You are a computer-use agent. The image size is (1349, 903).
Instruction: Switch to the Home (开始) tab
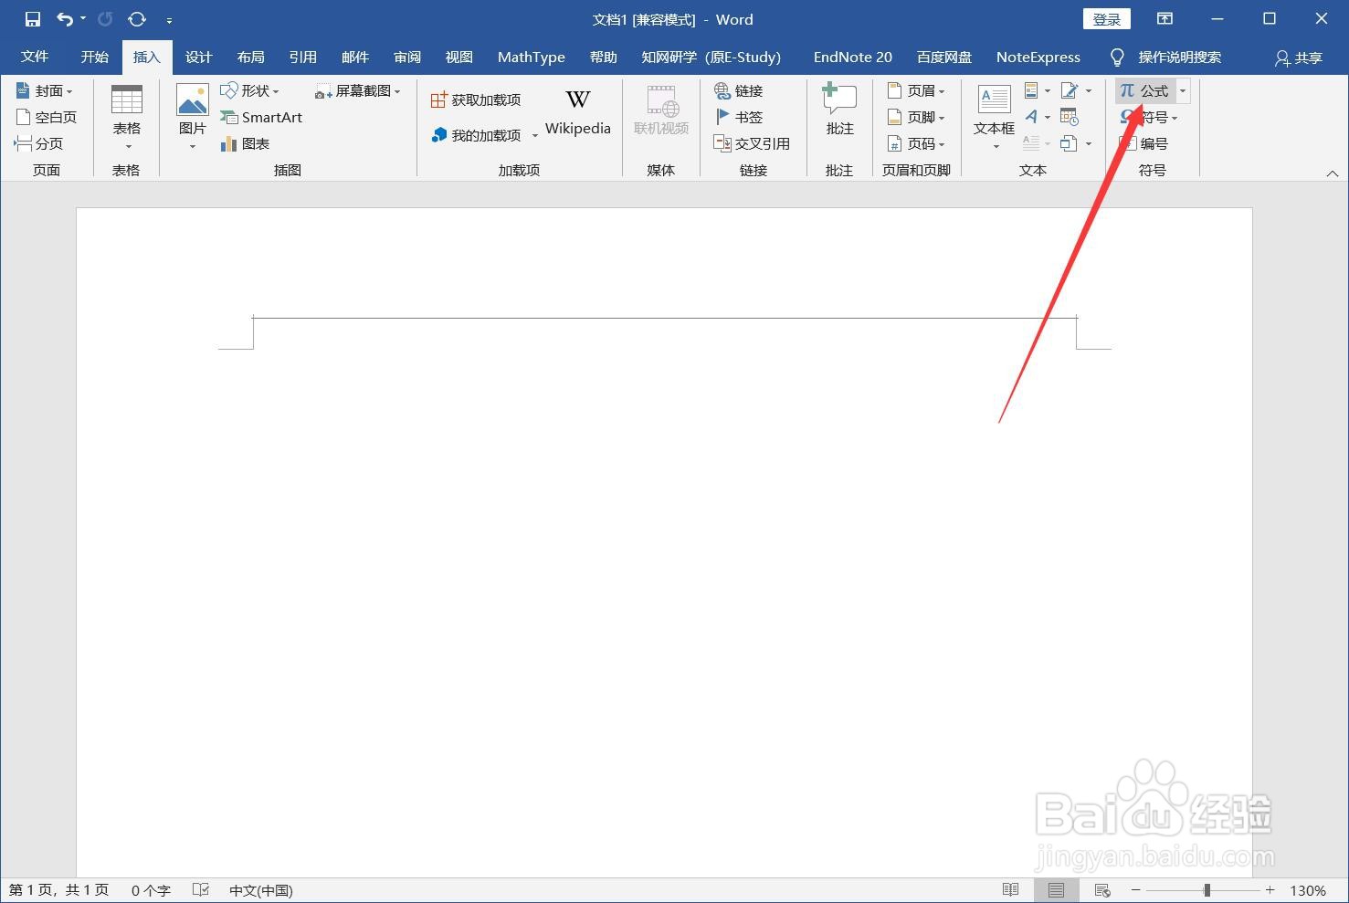[x=94, y=57]
